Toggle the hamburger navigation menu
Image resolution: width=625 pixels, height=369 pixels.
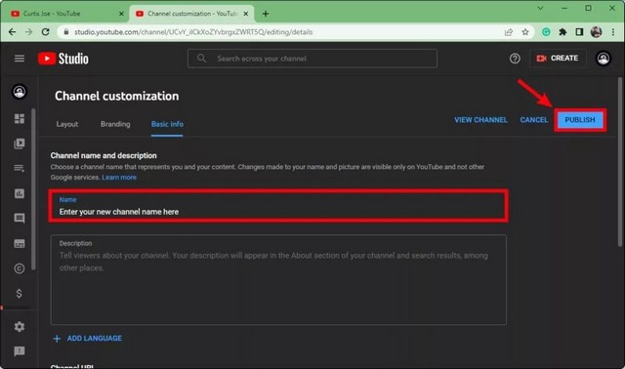[x=20, y=59]
